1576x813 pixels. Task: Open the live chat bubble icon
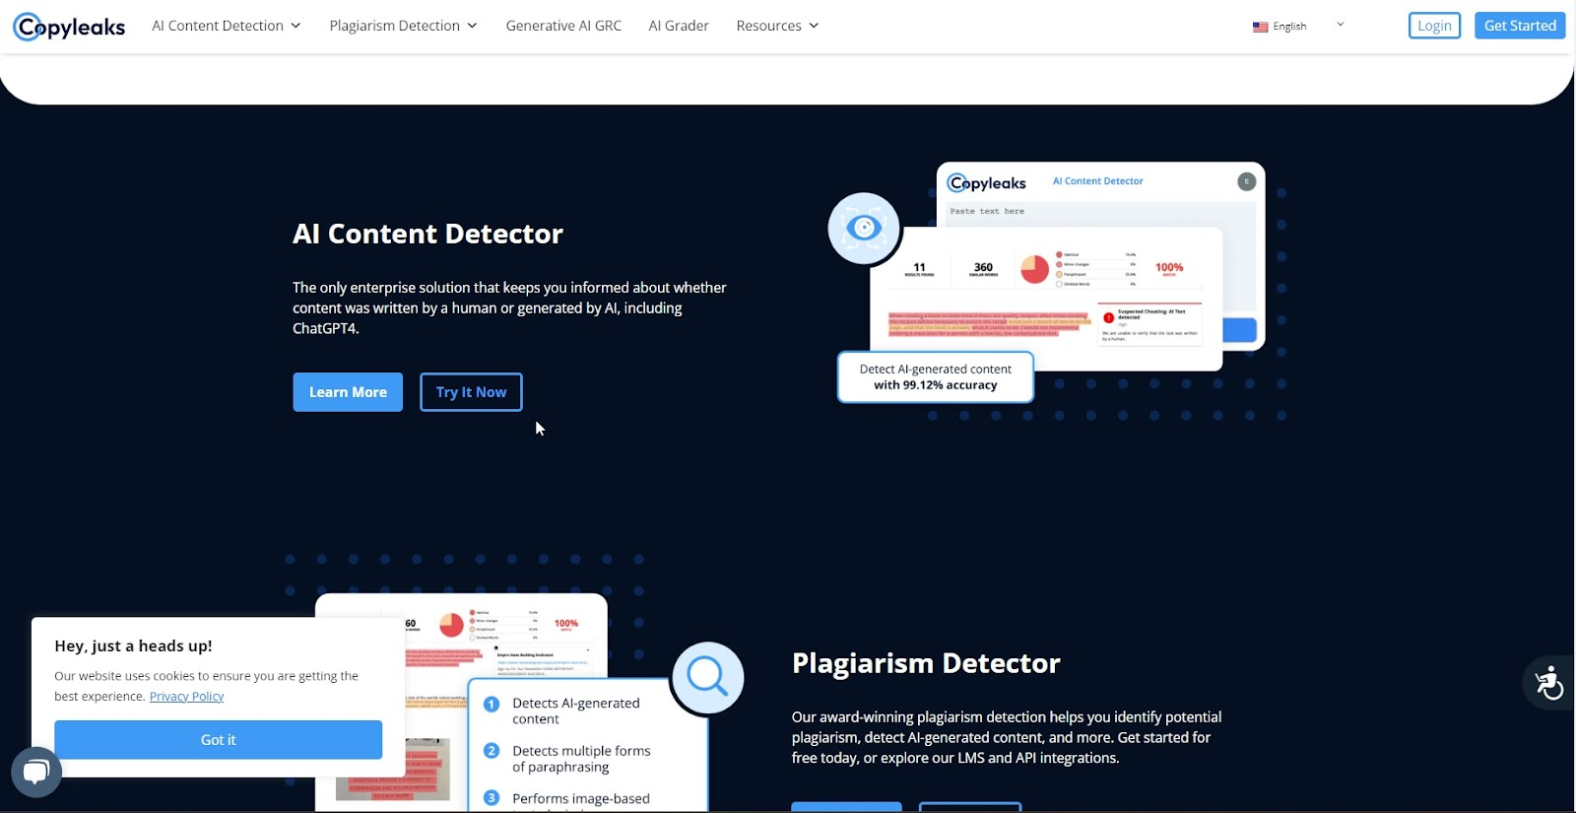(36, 773)
